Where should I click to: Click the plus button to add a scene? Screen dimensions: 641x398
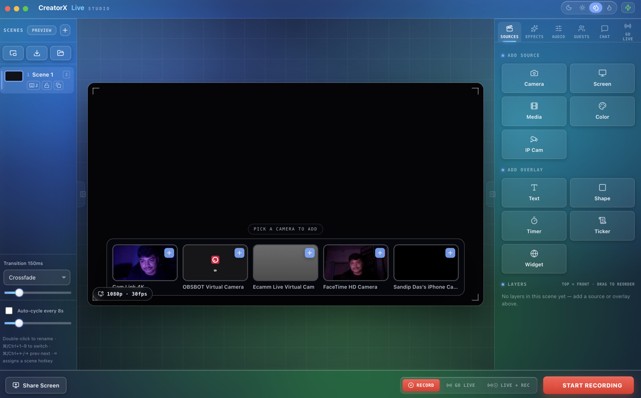click(x=65, y=30)
